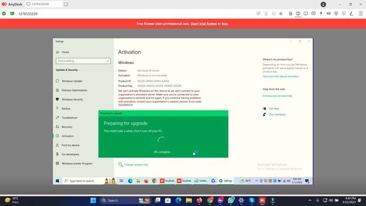The image size is (366, 206).
Task: Click 'Start trial license' in the red banner
Action: (x=204, y=24)
